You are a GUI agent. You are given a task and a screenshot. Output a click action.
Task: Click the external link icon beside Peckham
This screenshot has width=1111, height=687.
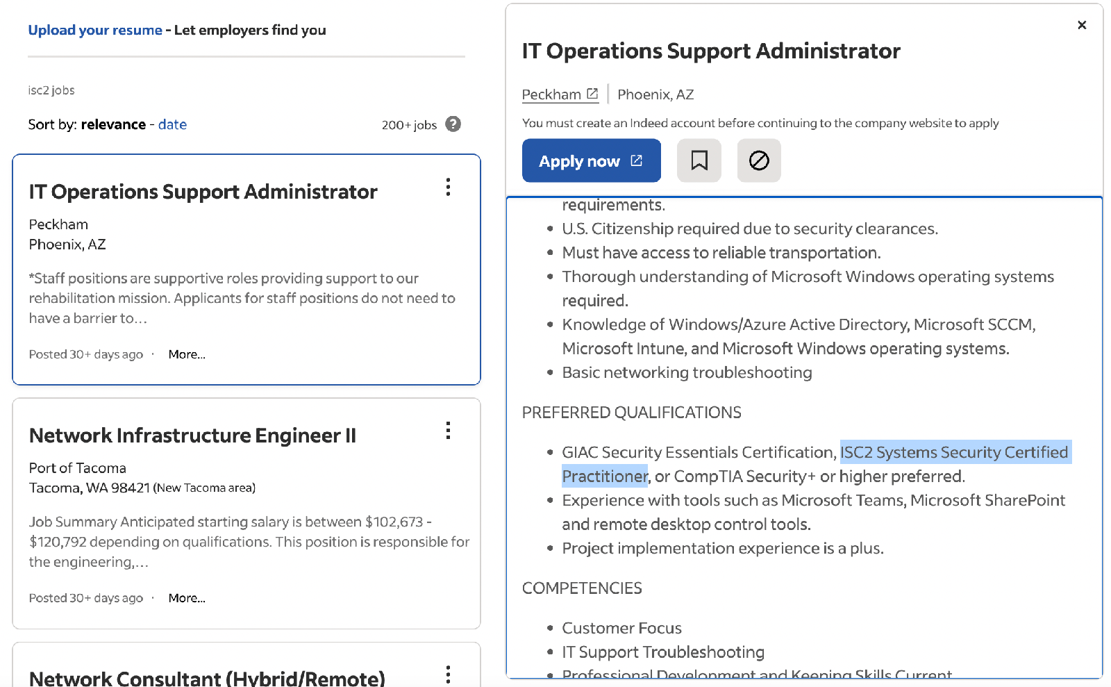(592, 94)
